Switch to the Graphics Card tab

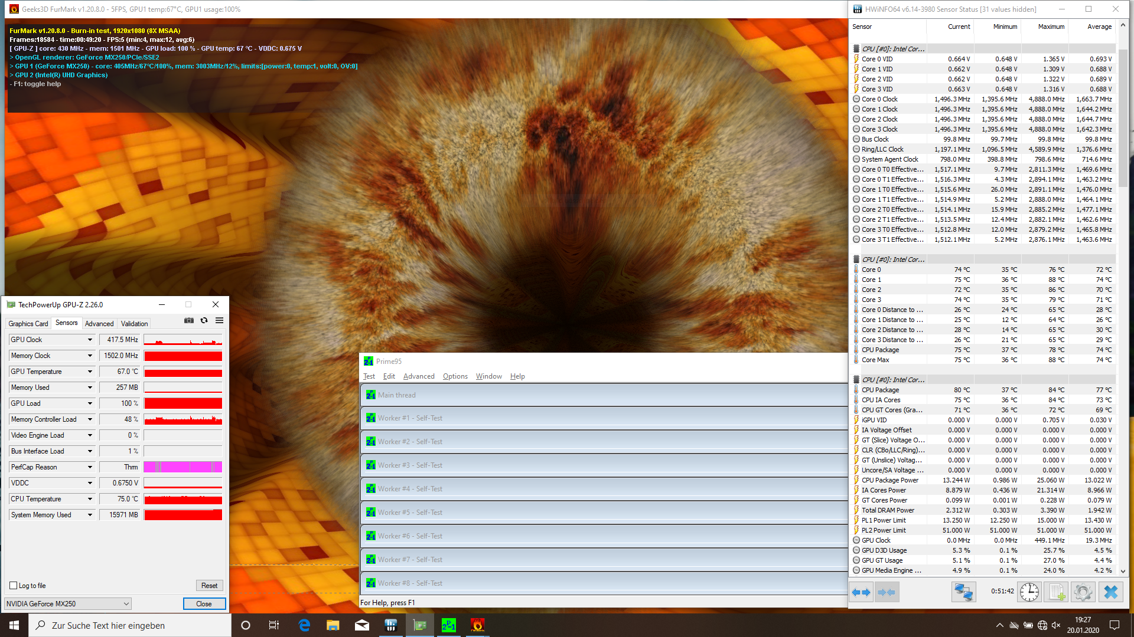coord(28,323)
